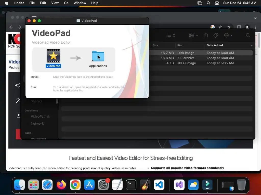Open the Trash in the Dock
This screenshot has width=261, height=195.
(x=242, y=185)
